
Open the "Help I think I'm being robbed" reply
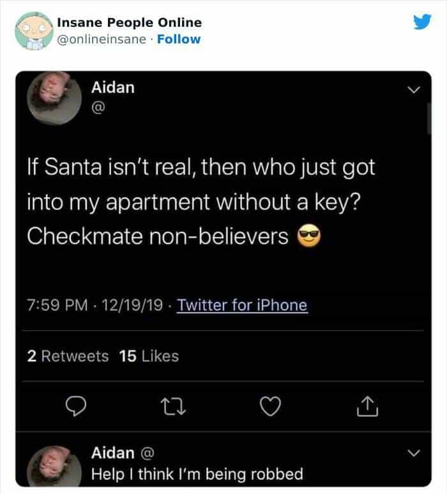pyautogui.click(x=197, y=474)
